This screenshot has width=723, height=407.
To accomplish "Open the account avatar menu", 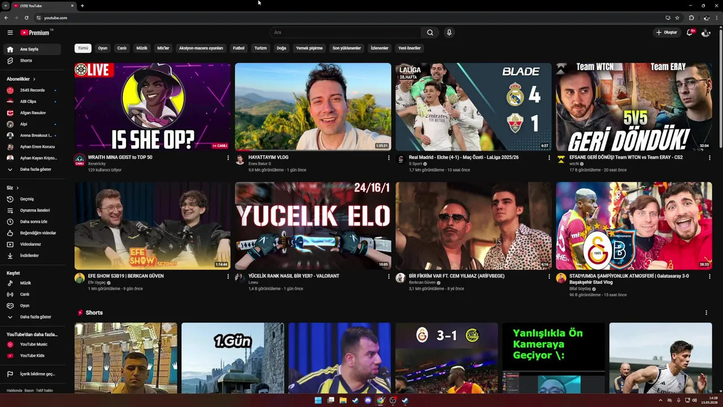I will click(x=705, y=33).
